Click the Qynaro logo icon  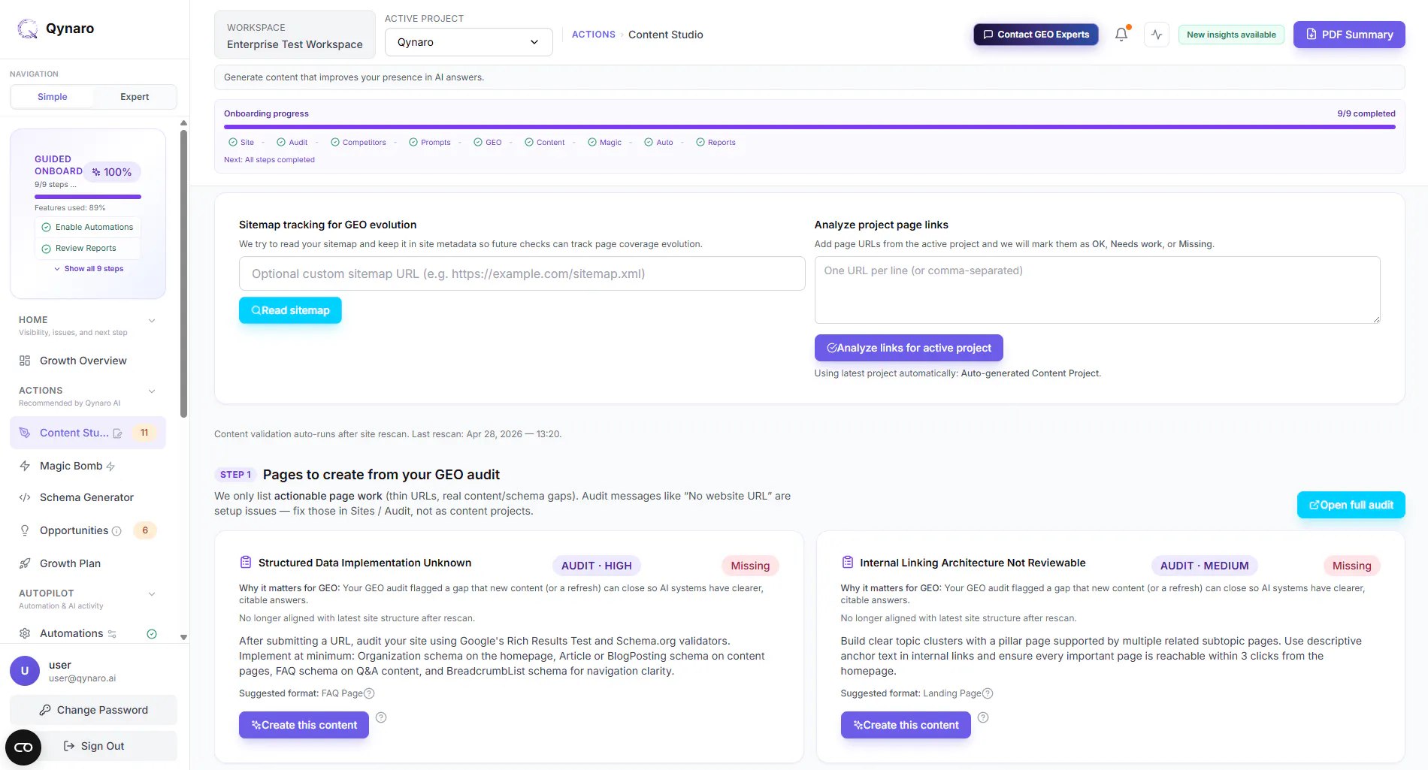(28, 29)
